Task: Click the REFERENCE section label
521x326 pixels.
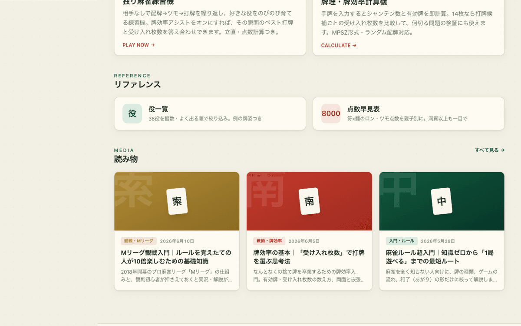Action: [x=132, y=76]
